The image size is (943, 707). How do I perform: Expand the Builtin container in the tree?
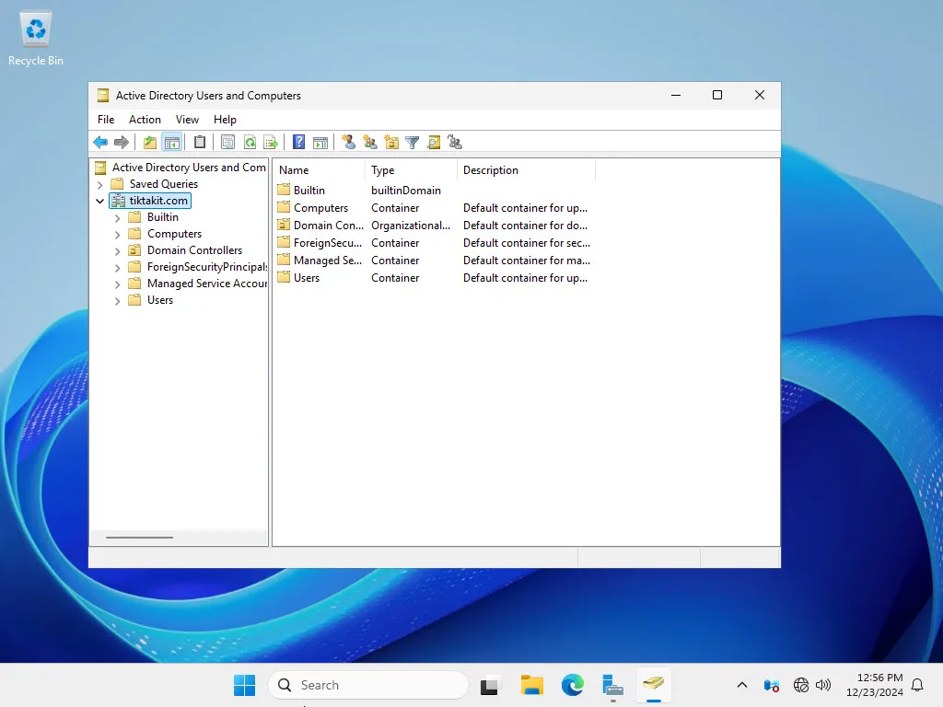pyautogui.click(x=116, y=217)
